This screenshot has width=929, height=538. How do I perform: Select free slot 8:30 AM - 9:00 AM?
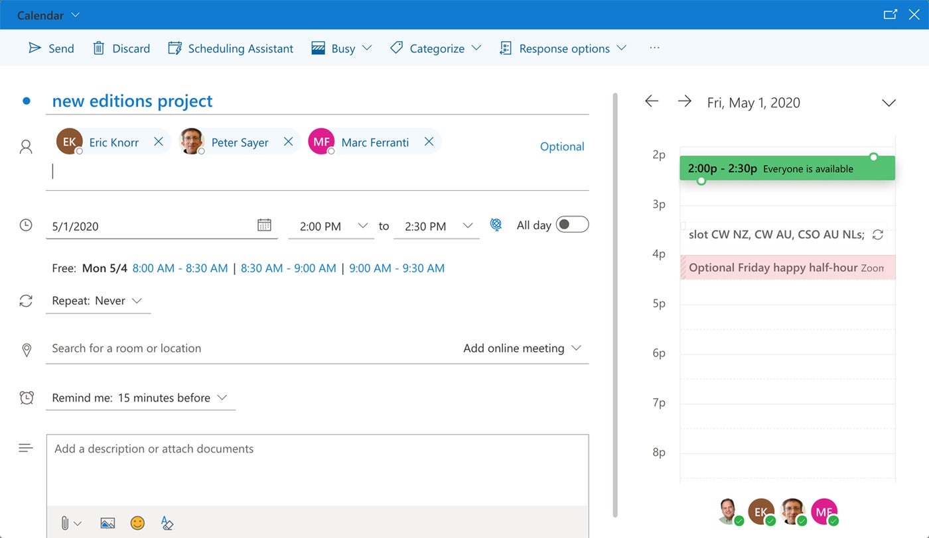point(289,268)
